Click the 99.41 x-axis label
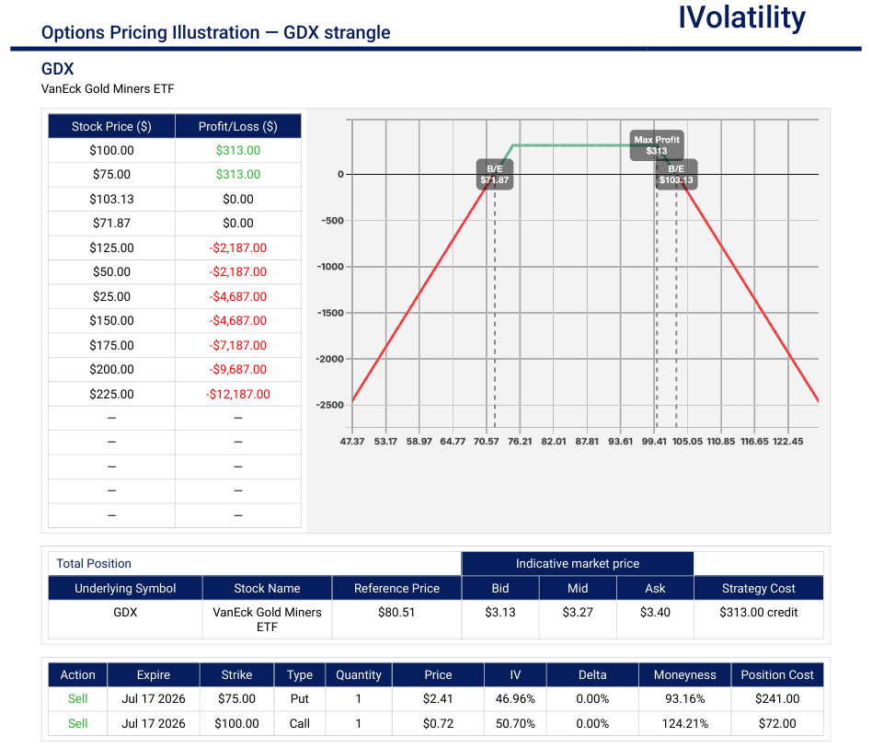The height and width of the screenshot is (748, 872). point(654,441)
